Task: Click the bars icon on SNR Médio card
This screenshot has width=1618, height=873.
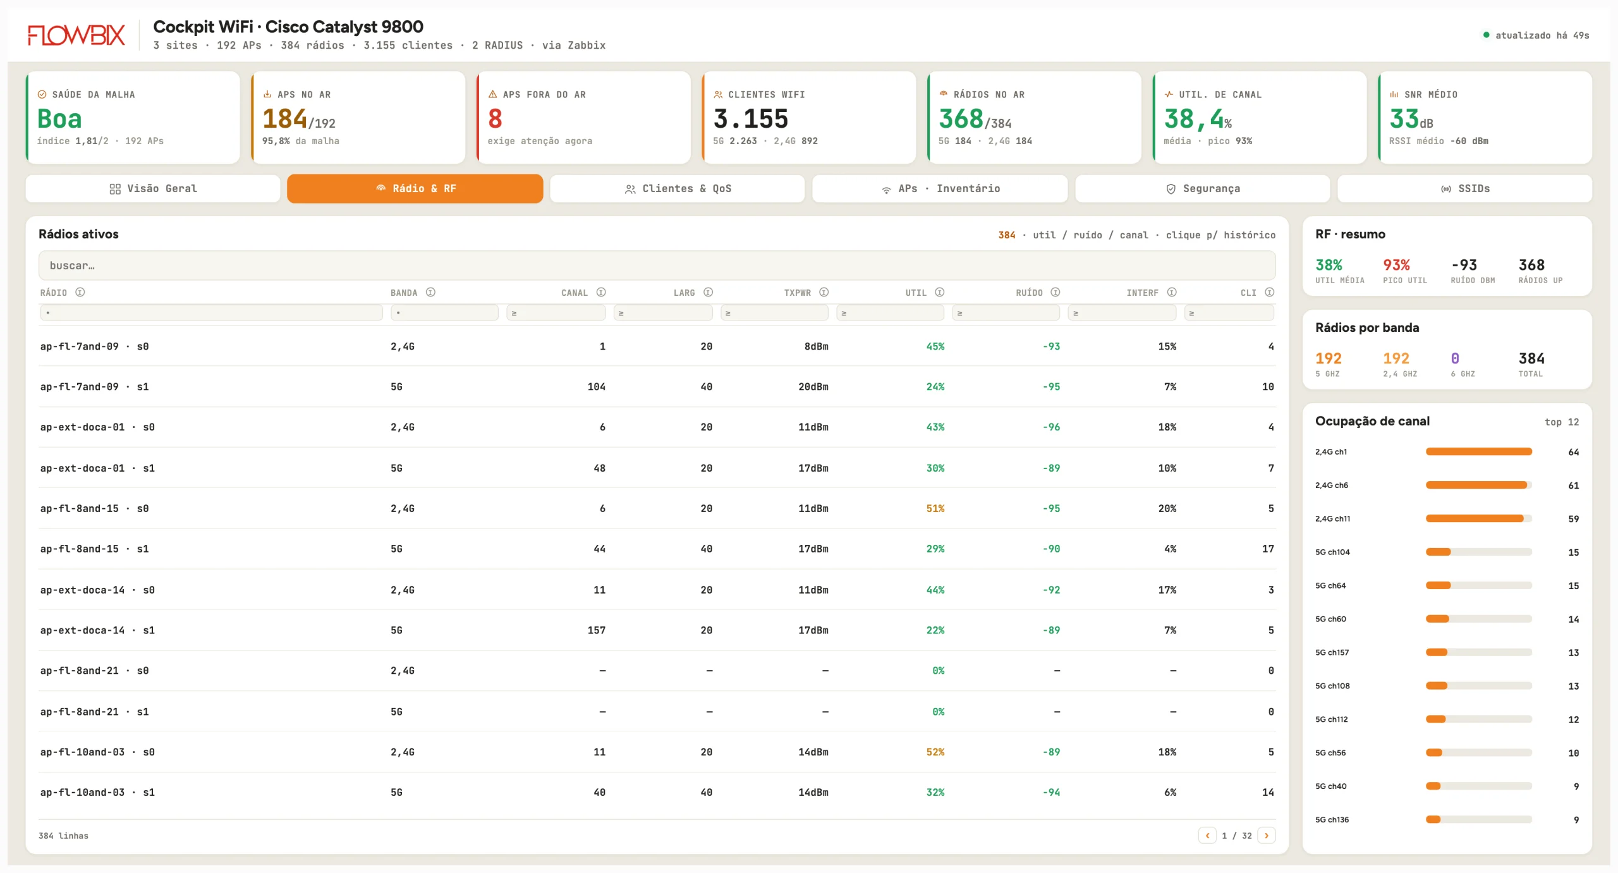Action: pos(1394,94)
